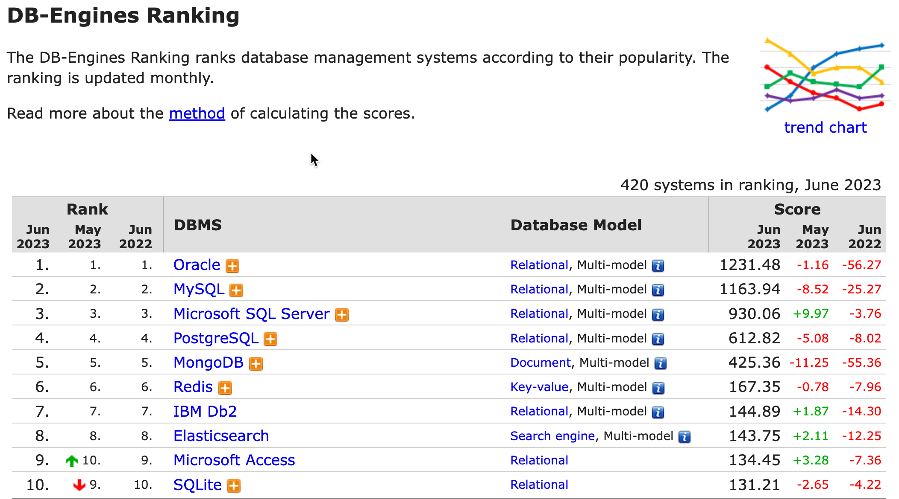Click info icon in Elasticsearch's model column
899x499 pixels.
[684, 437]
